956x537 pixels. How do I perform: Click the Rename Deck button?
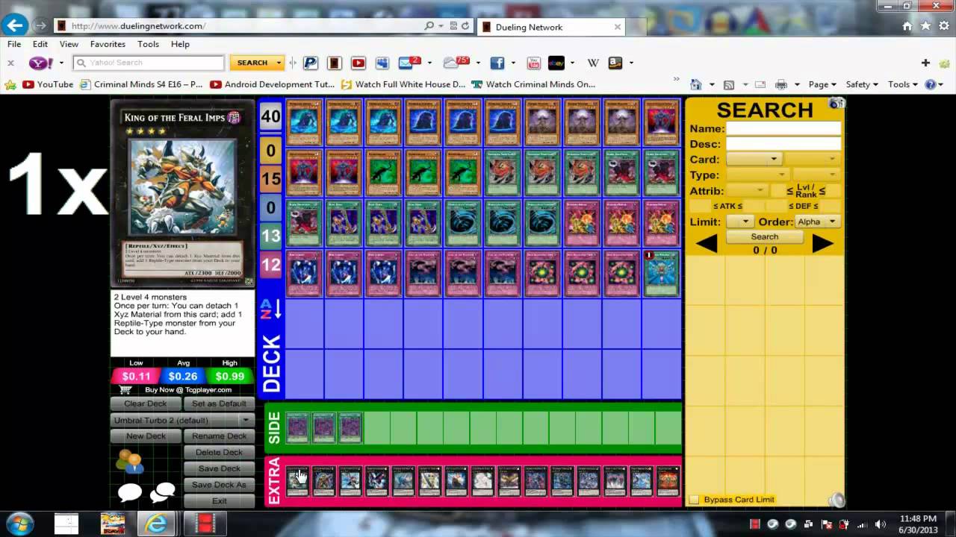pyautogui.click(x=219, y=436)
